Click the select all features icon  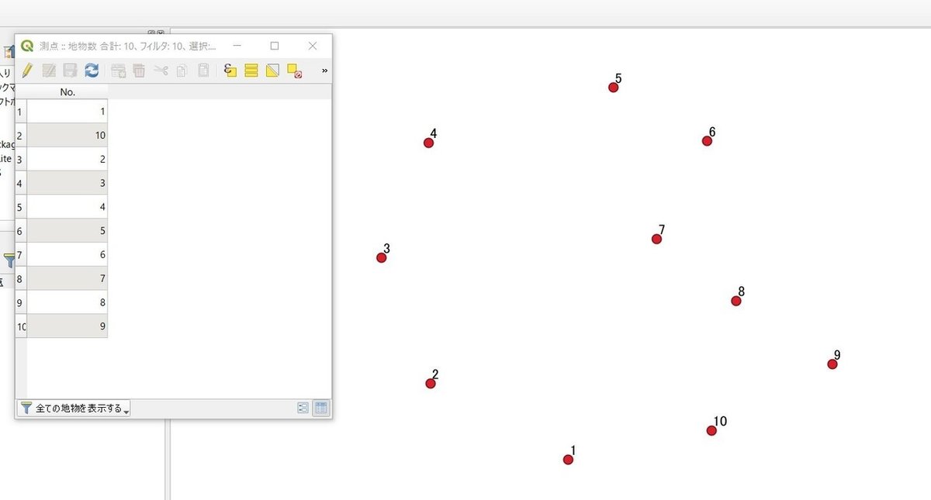[x=251, y=71]
